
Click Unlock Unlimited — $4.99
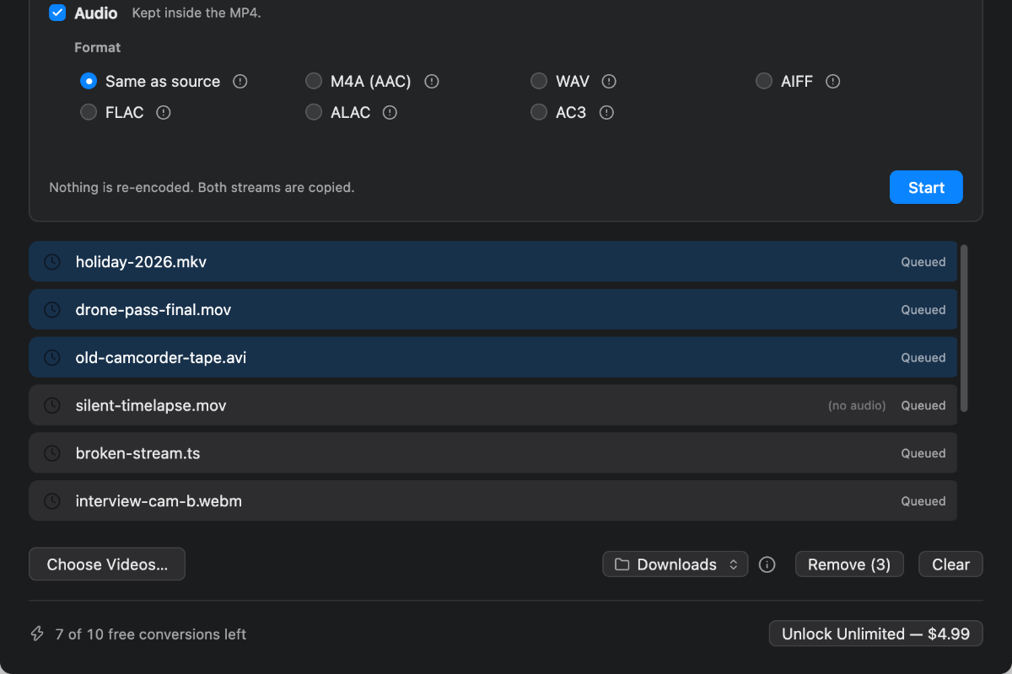[x=875, y=634]
